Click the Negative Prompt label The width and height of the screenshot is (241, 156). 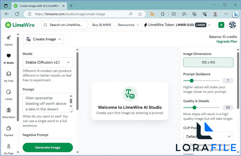pyautogui.click(x=36, y=135)
